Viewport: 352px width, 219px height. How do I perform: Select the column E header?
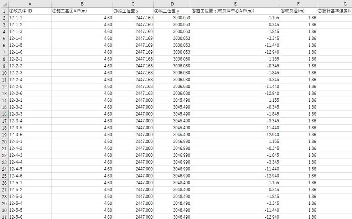coord(235,4)
